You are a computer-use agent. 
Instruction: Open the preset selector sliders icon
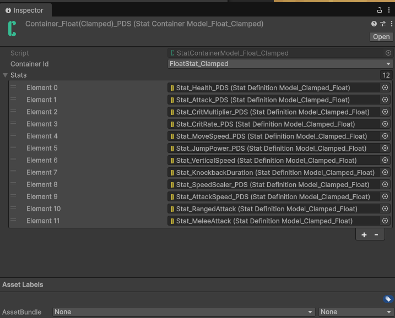pyautogui.click(x=383, y=24)
